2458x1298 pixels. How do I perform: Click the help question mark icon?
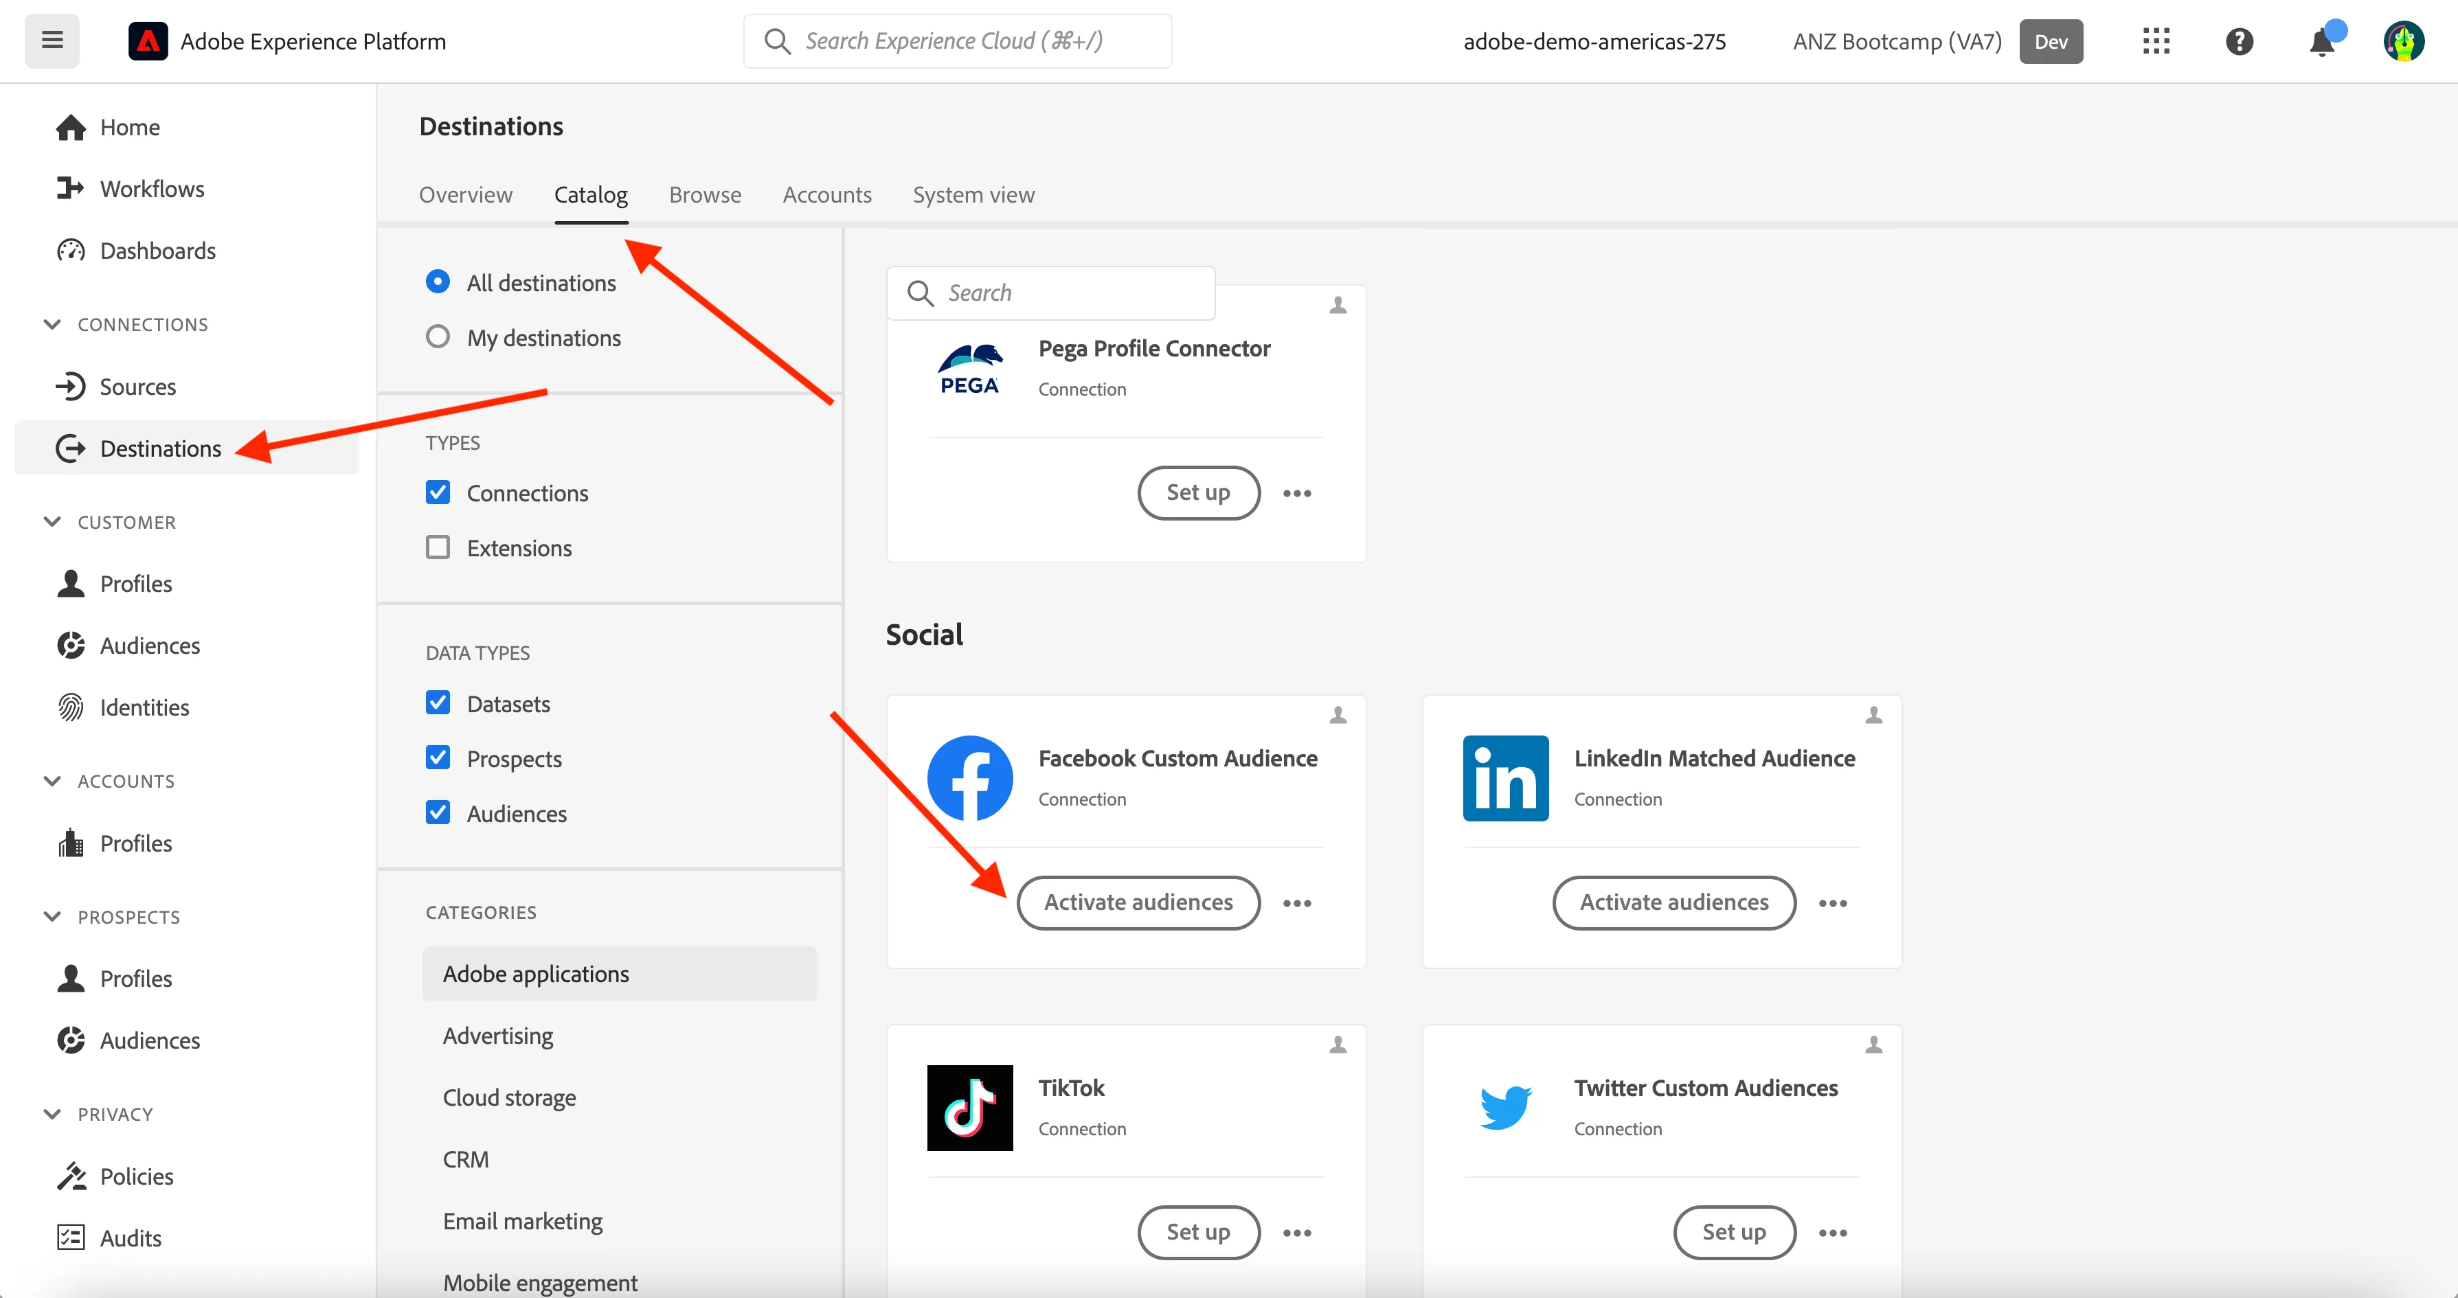2239,41
